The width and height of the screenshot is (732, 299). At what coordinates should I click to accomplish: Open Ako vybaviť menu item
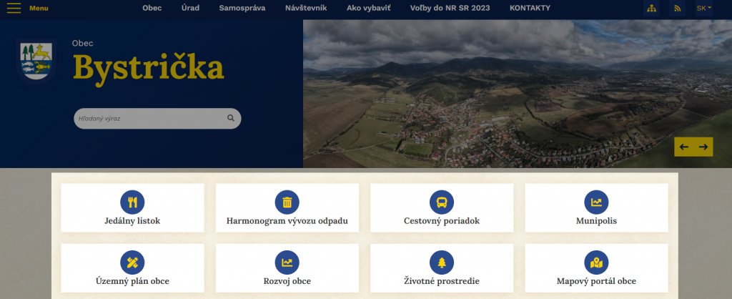point(368,8)
